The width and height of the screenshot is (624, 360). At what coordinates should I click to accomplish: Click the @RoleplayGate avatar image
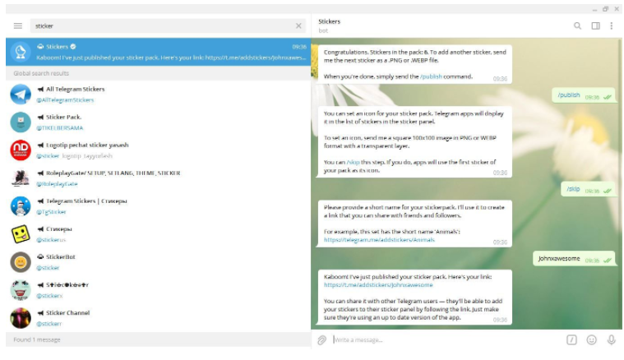tap(21, 178)
